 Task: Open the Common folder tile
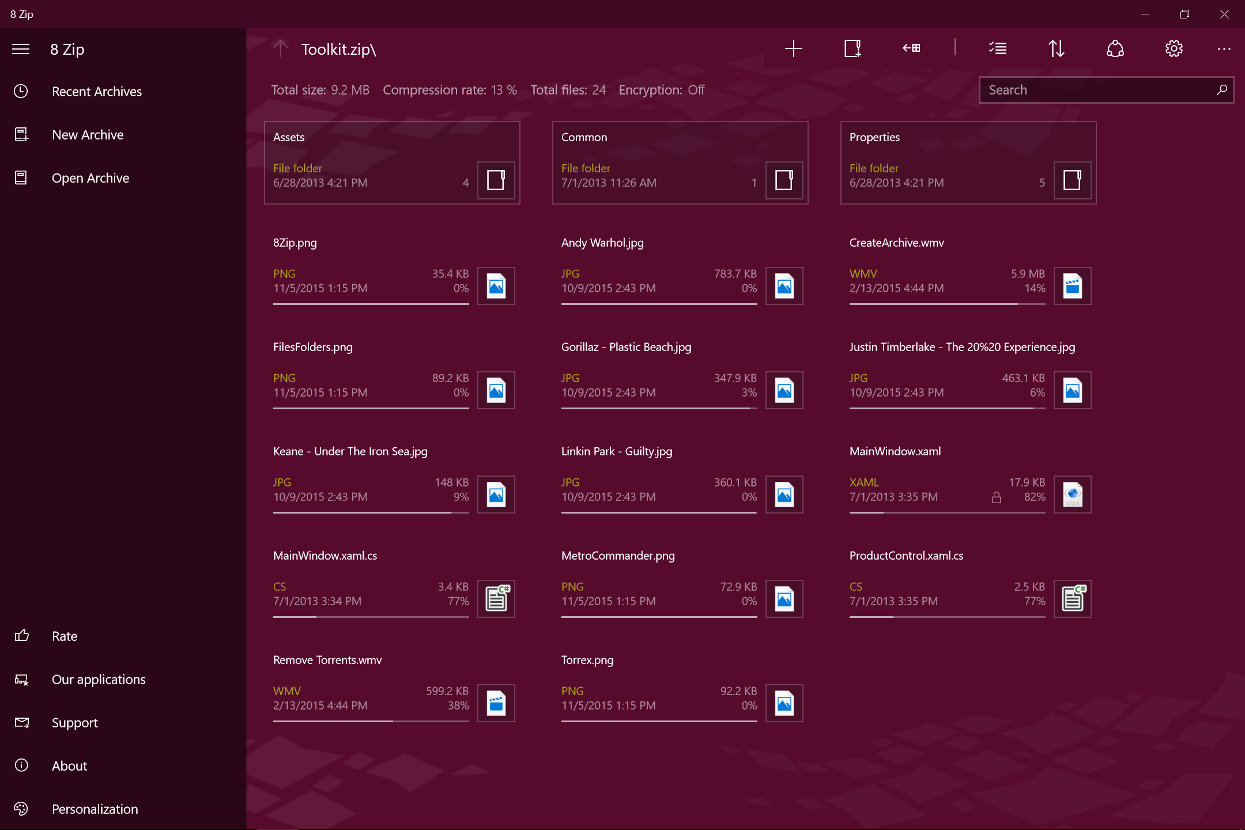680,163
